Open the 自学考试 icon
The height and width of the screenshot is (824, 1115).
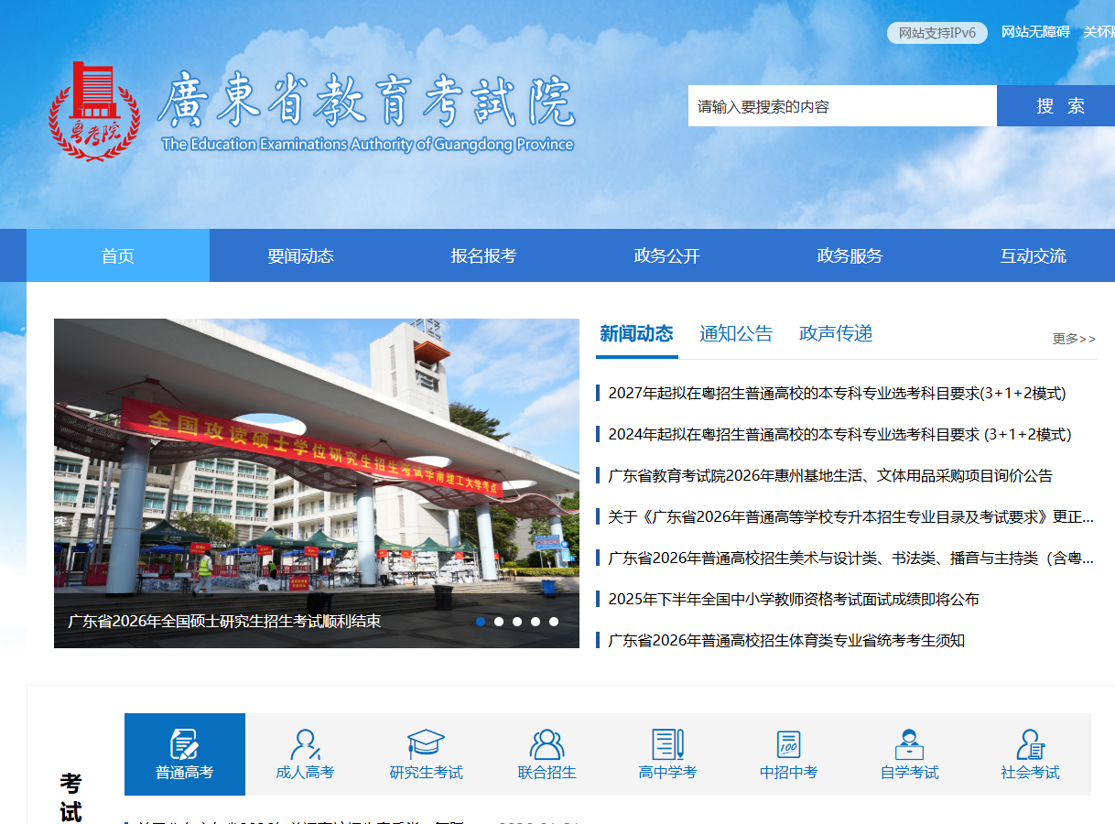pyautogui.click(x=909, y=743)
